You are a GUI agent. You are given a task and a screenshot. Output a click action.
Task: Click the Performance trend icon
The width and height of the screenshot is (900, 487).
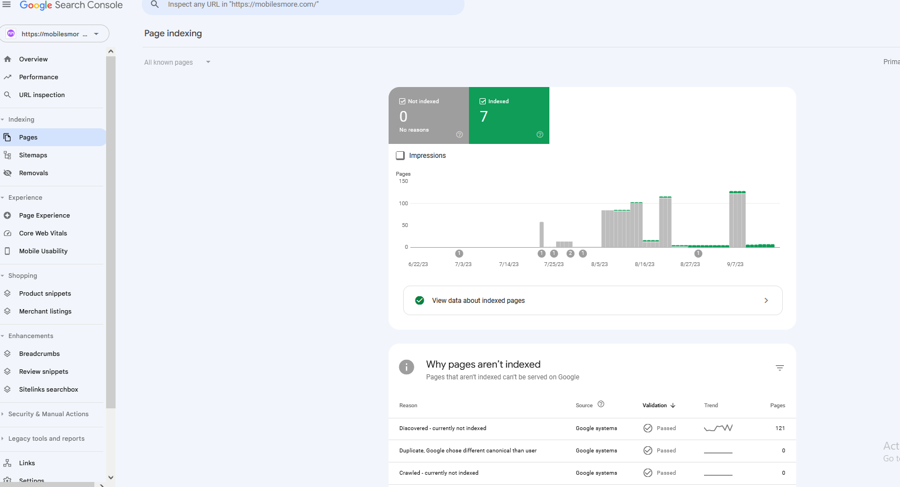coord(7,77)
